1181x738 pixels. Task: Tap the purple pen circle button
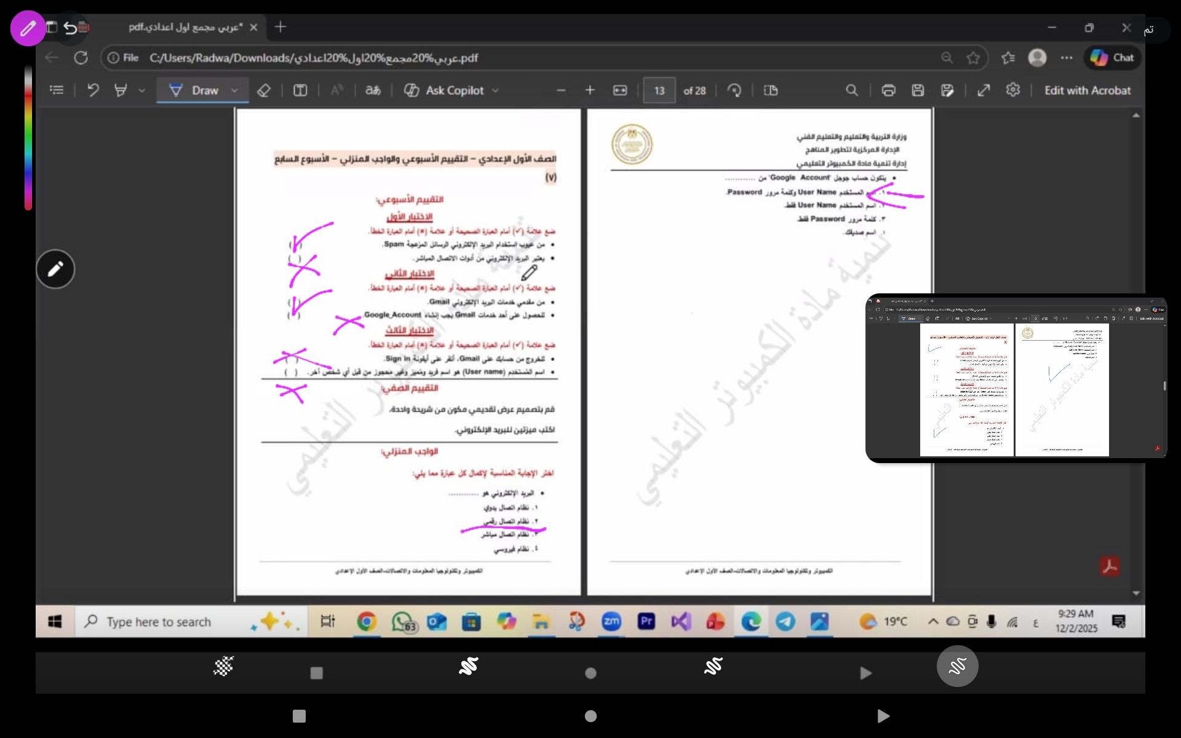coord(28,28)
